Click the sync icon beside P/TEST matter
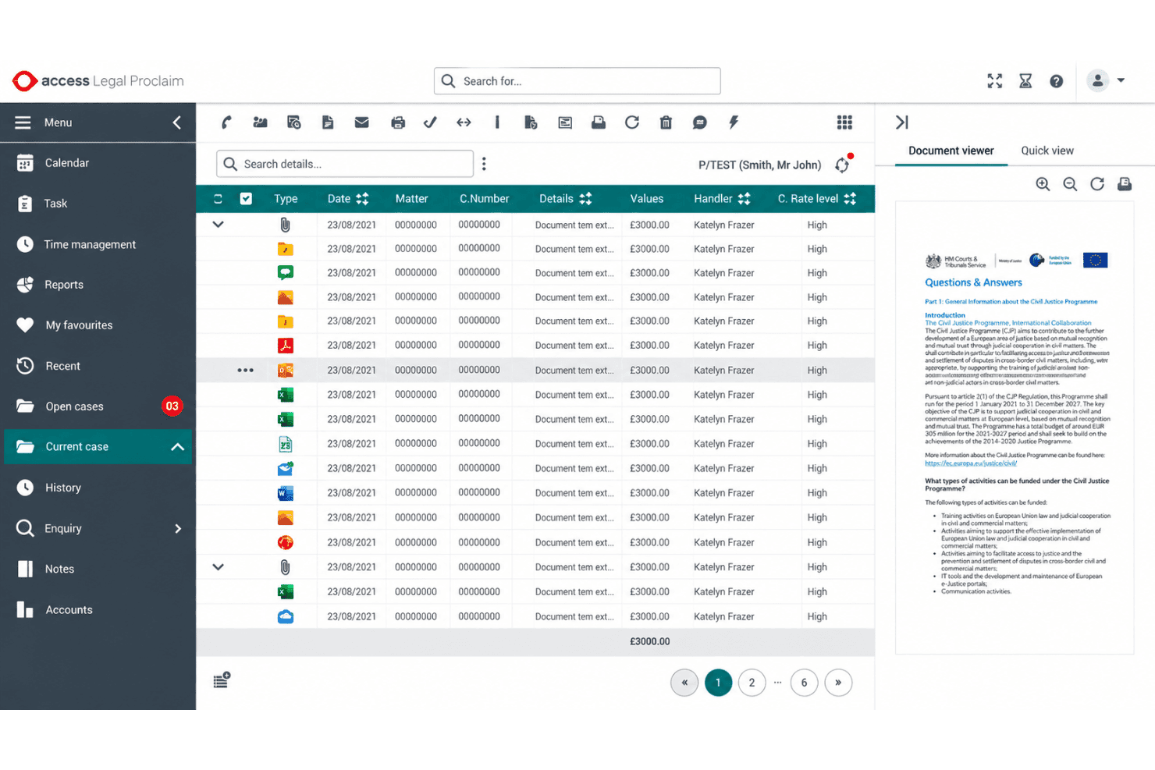The height and width of the screenshot is (770, 1155). (843, 164)
